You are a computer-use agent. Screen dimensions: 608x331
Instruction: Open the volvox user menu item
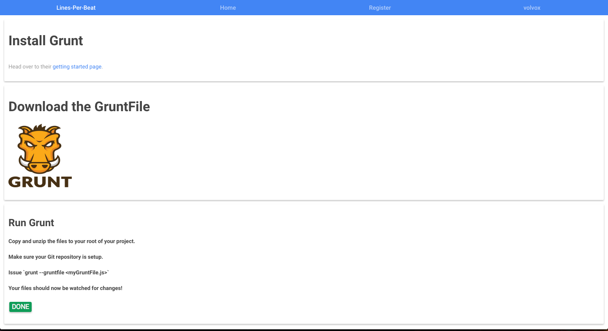[532, 8]
